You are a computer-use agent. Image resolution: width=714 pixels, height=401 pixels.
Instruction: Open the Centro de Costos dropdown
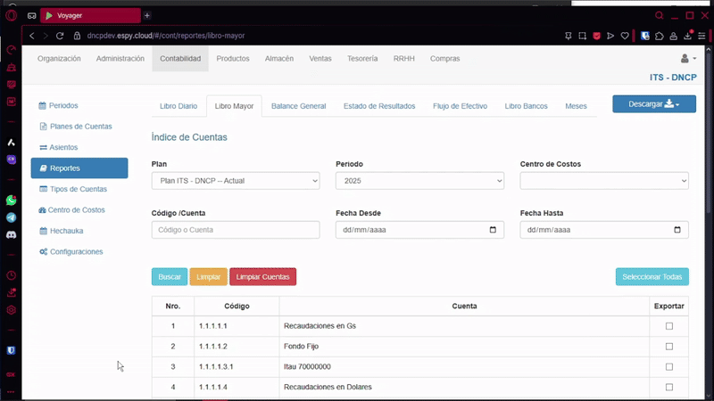tap(604, 181)
